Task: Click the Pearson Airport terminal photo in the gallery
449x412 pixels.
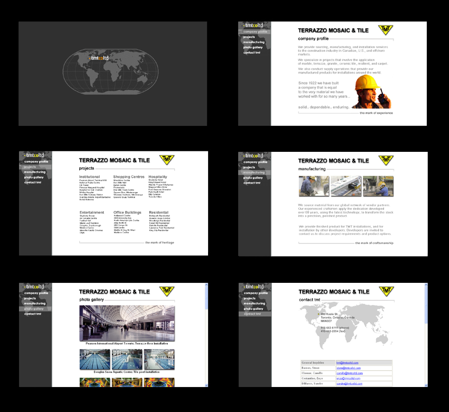Action: (x=127, y=323)
